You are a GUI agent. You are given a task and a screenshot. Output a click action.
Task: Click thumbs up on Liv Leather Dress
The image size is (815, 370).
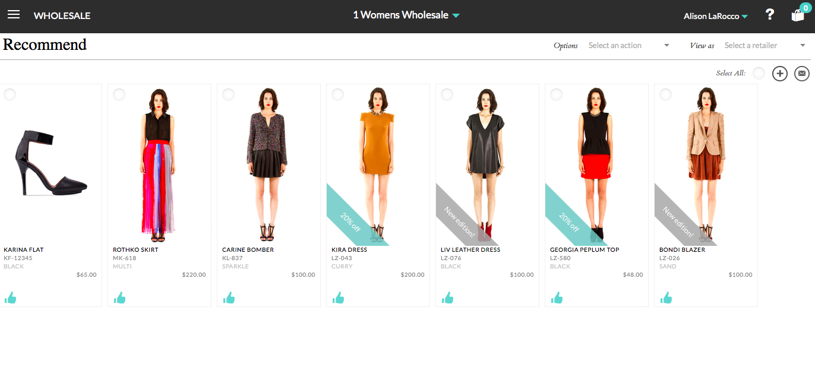tap(447, 297)
